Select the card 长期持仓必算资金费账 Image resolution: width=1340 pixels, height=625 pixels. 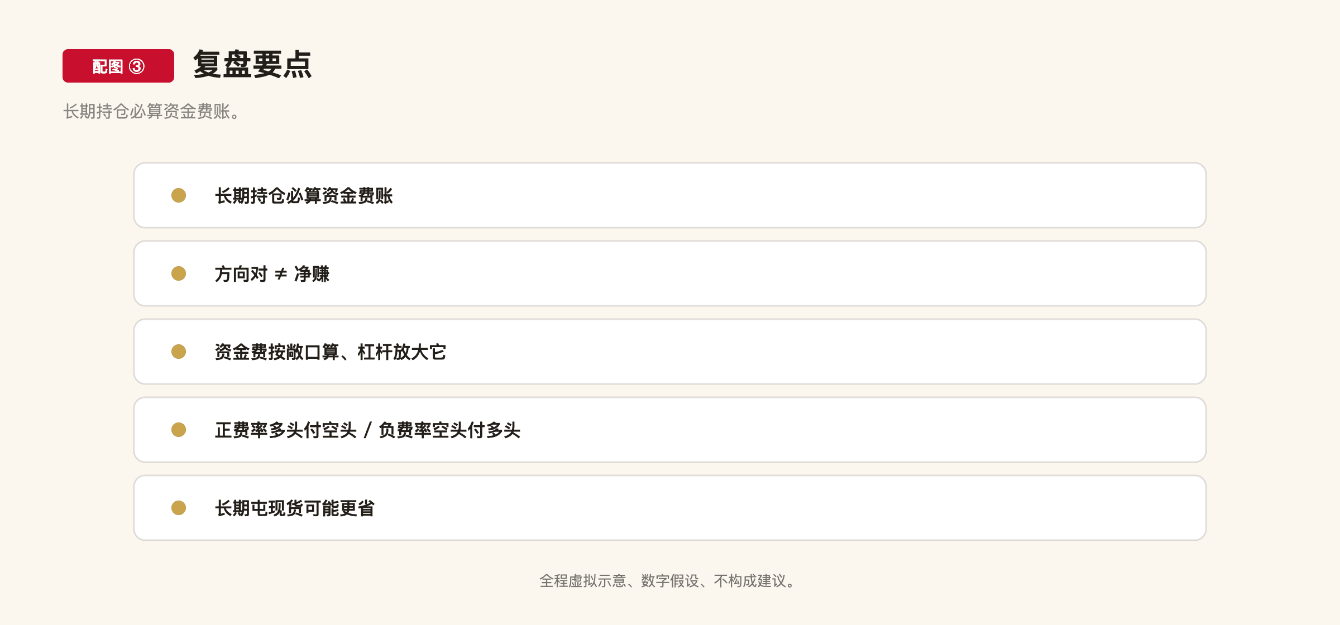[670, 195]
